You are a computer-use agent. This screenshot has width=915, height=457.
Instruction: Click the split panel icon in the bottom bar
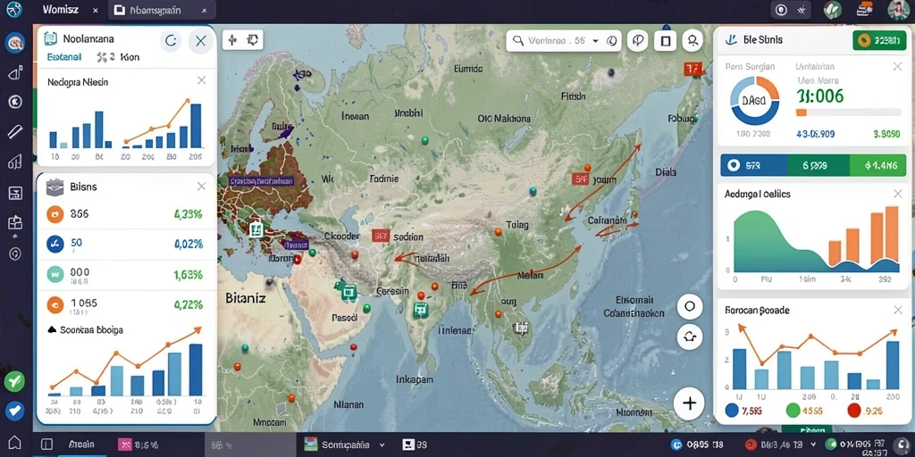tap(47, 445)
